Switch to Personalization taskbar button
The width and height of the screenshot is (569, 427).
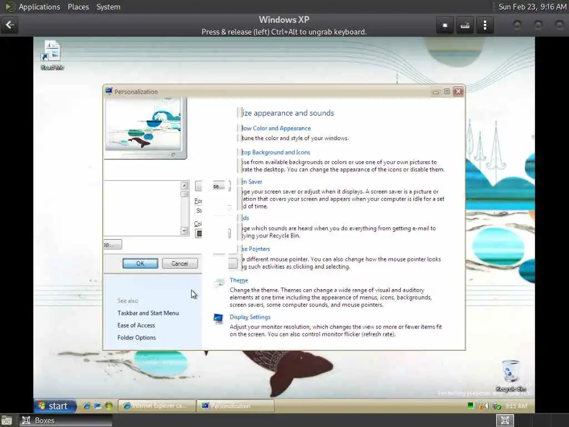click(236, 406)
